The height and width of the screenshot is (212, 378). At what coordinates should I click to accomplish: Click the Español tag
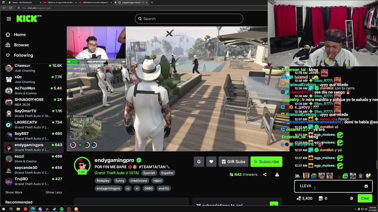point(167,173)
